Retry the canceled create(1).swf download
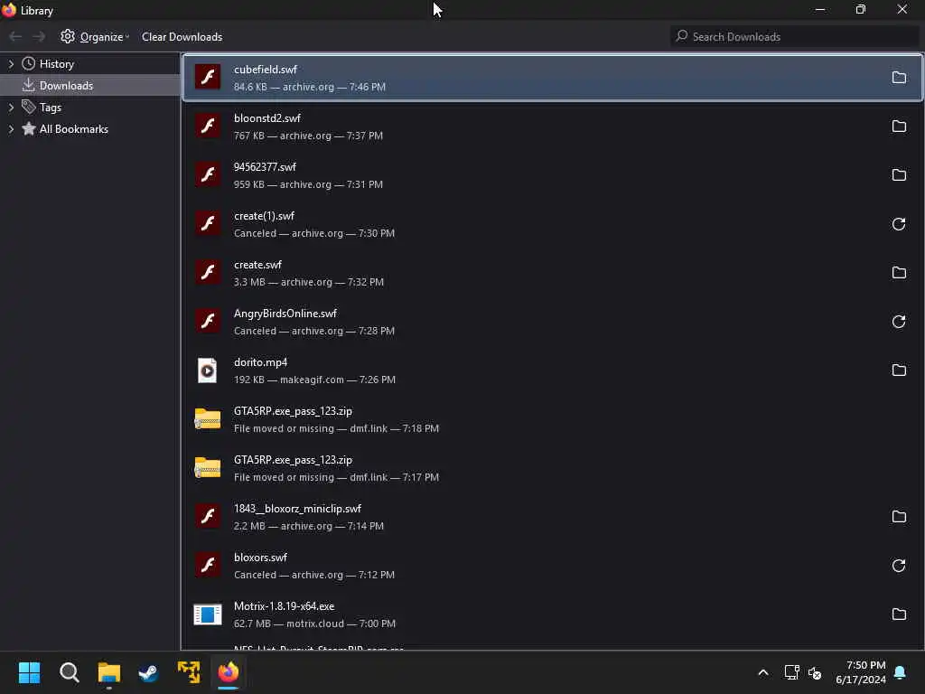Viewport: 925px width, 694px height. tap(899, 224)
